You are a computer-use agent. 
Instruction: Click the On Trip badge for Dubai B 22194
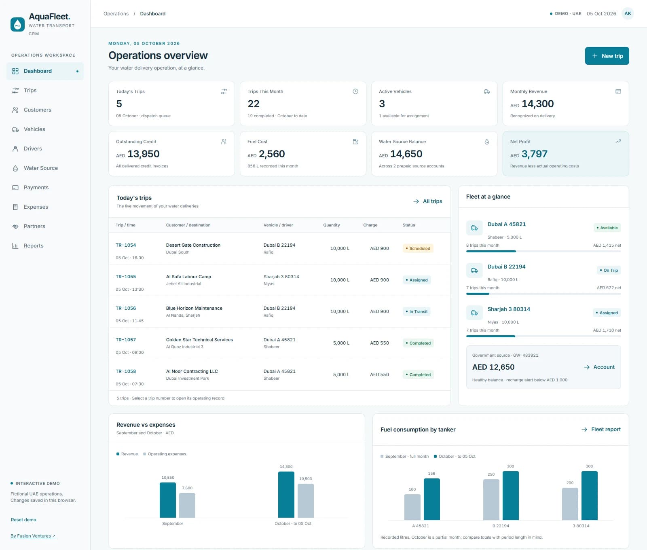pos(609,270)
